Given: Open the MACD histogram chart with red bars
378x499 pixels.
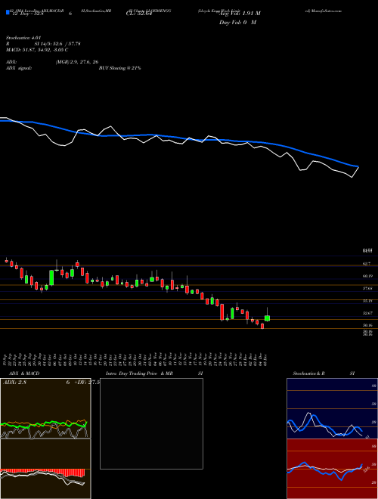Looking at the screenshot, I should coord(45,469).
